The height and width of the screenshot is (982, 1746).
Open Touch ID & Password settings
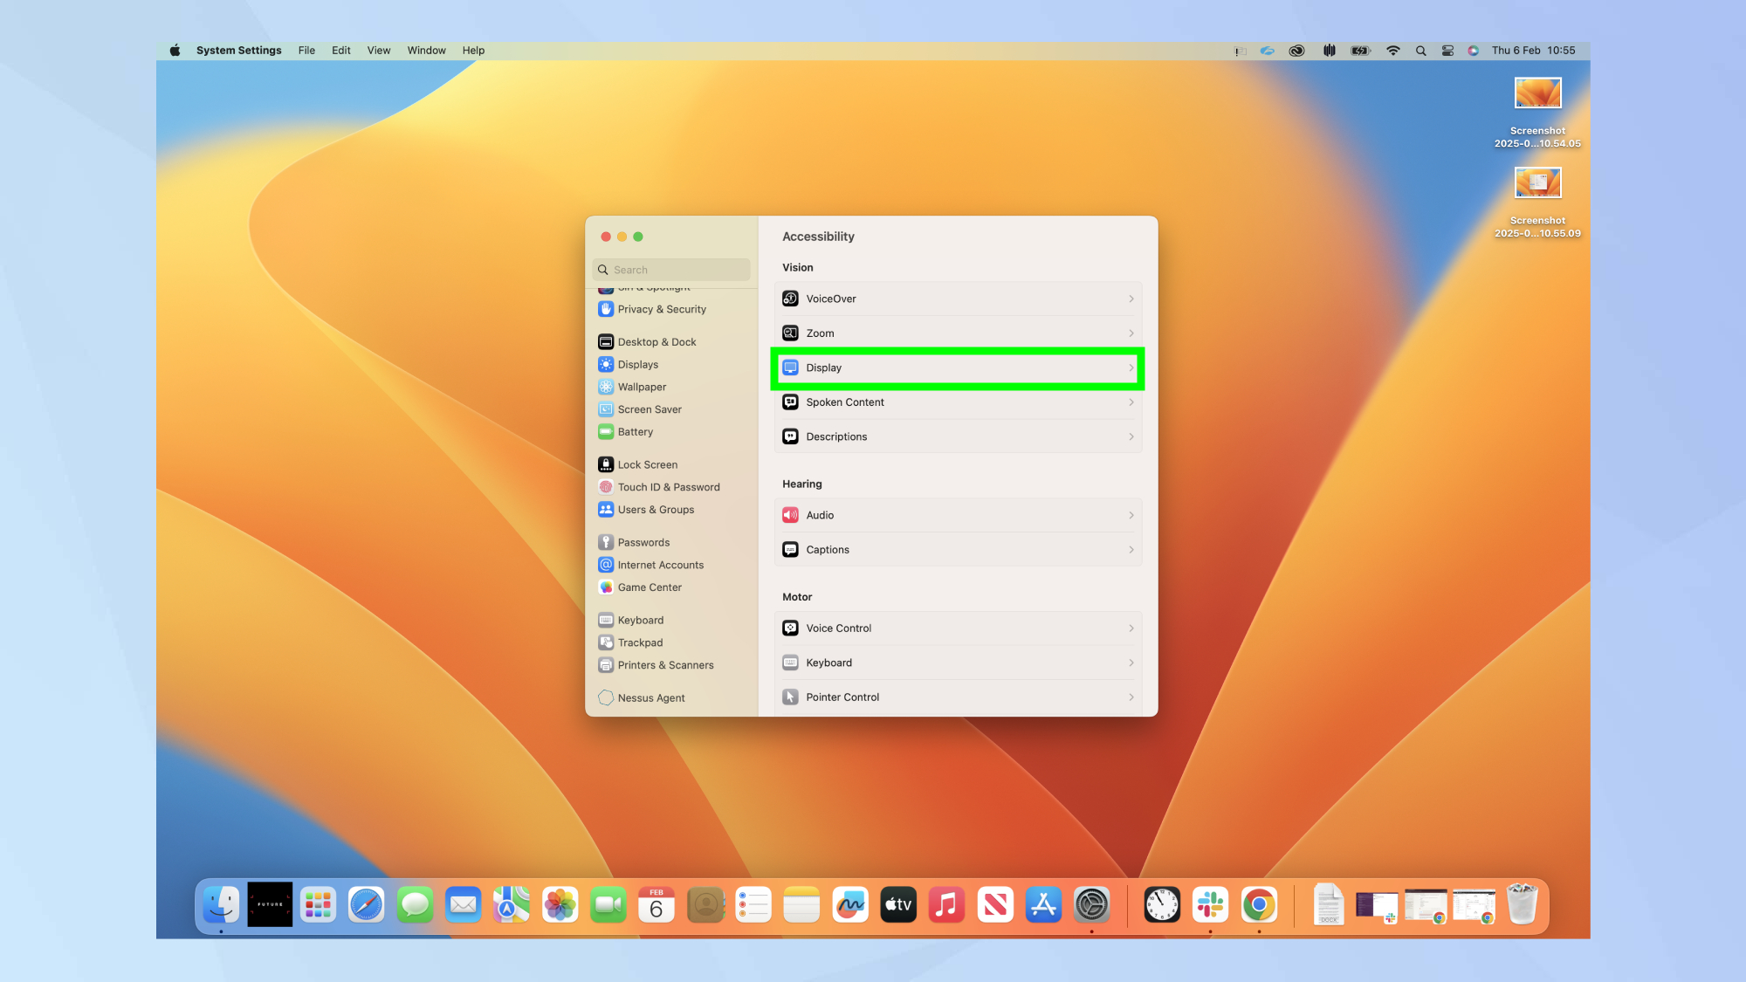(669, 486)
